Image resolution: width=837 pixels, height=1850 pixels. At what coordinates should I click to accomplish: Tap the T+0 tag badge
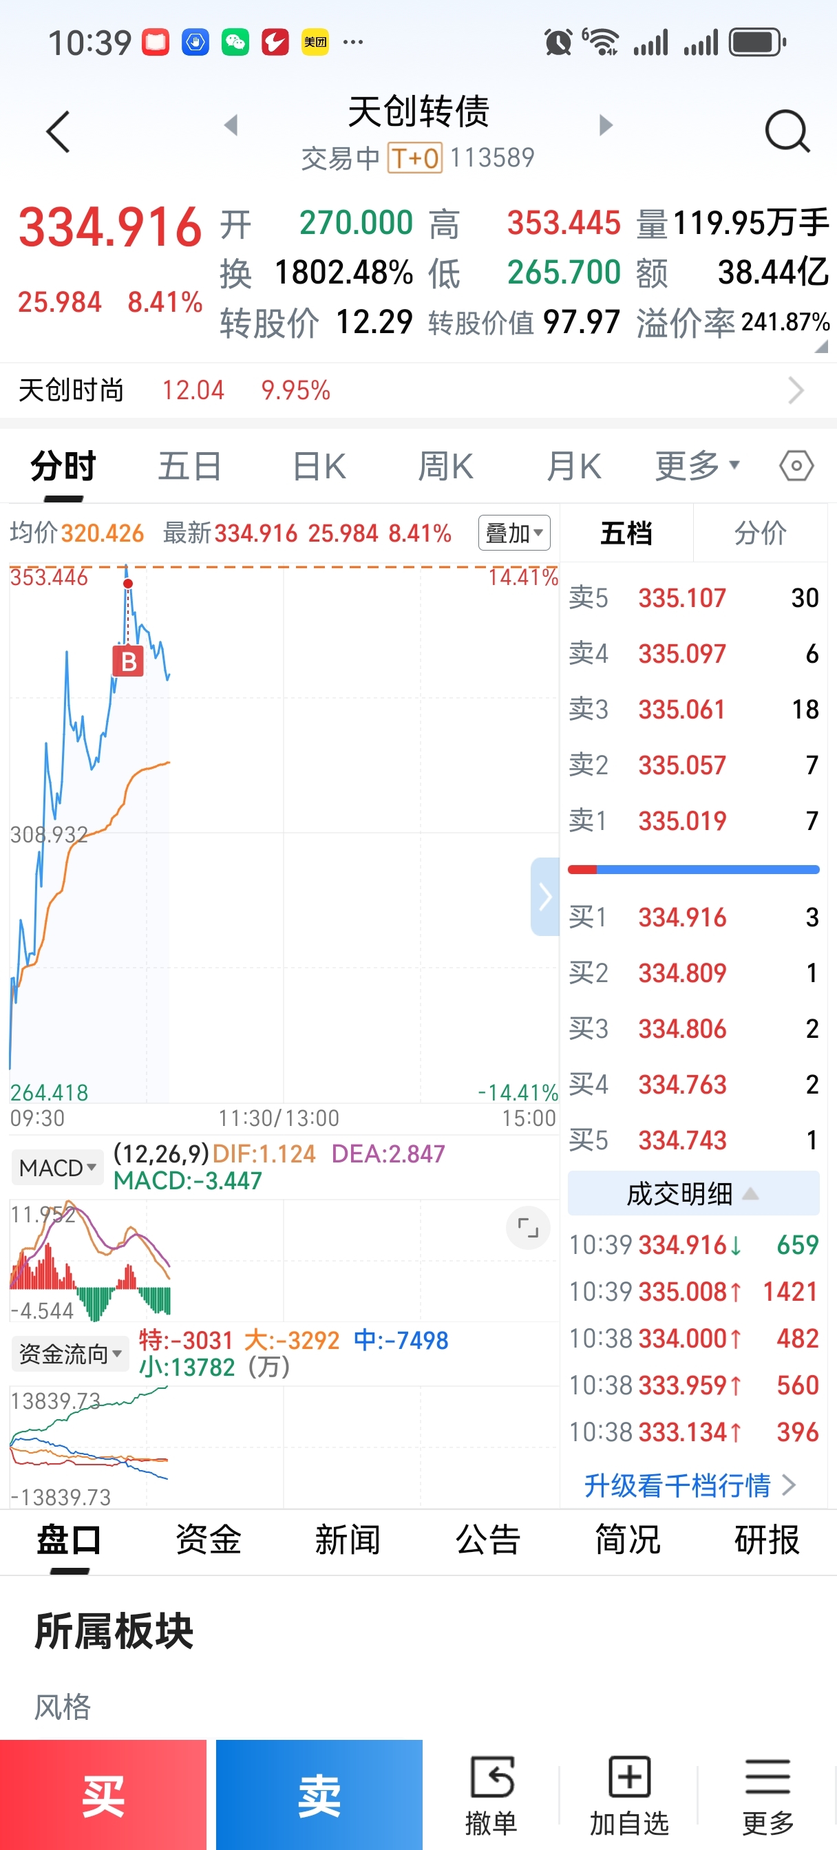414,158
